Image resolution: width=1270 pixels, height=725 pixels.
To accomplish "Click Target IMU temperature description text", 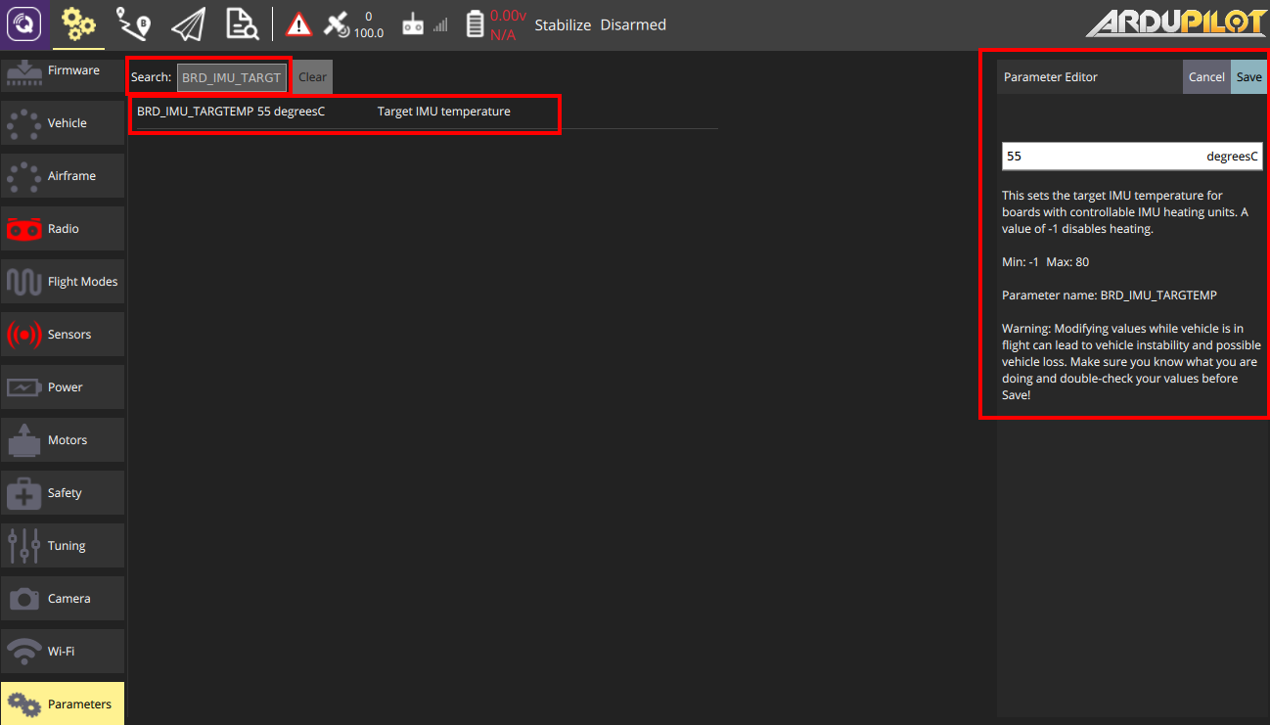I will point(444,112).
